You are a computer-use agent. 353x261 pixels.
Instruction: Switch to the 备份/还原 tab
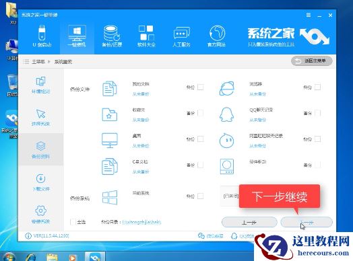(112, 36)
